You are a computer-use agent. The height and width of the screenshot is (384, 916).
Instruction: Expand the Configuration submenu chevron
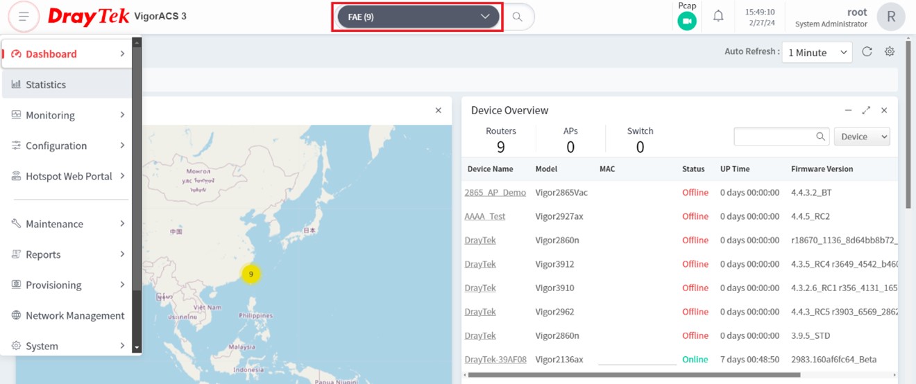click(122, 145)
